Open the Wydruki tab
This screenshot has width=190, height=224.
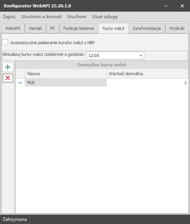(177, 28)
